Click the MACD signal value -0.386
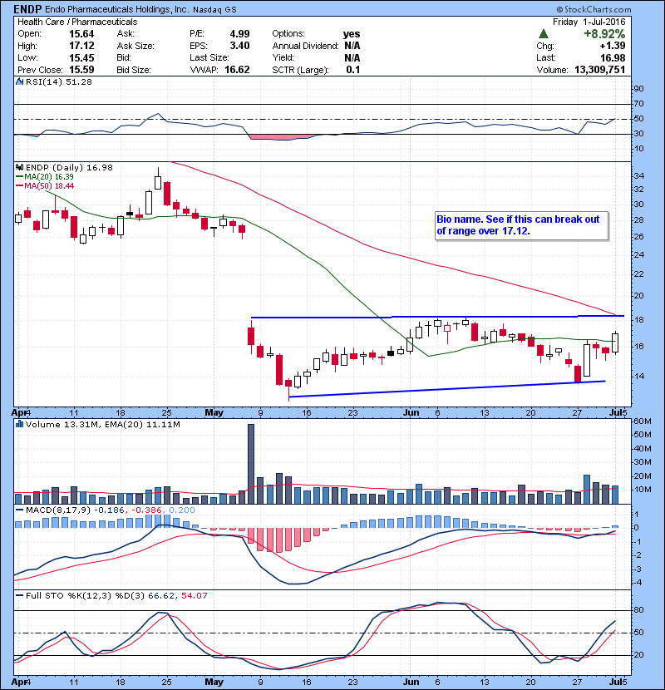 tap(147, 510)
